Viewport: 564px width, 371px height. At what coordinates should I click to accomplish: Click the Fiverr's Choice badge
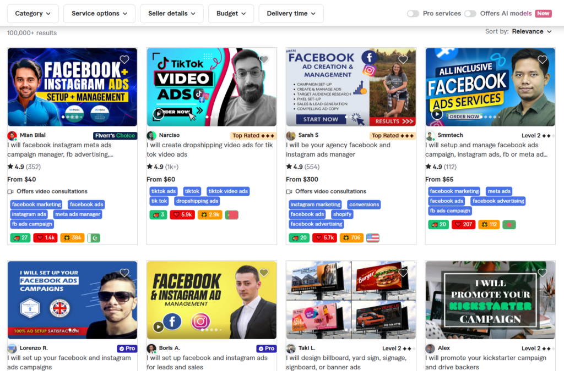point(115,136)
